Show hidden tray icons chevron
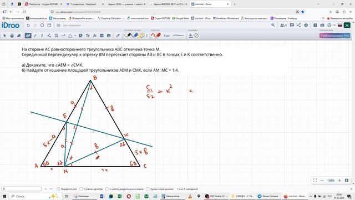The height and width of the screenshot is (200, 355). [311, 196]
